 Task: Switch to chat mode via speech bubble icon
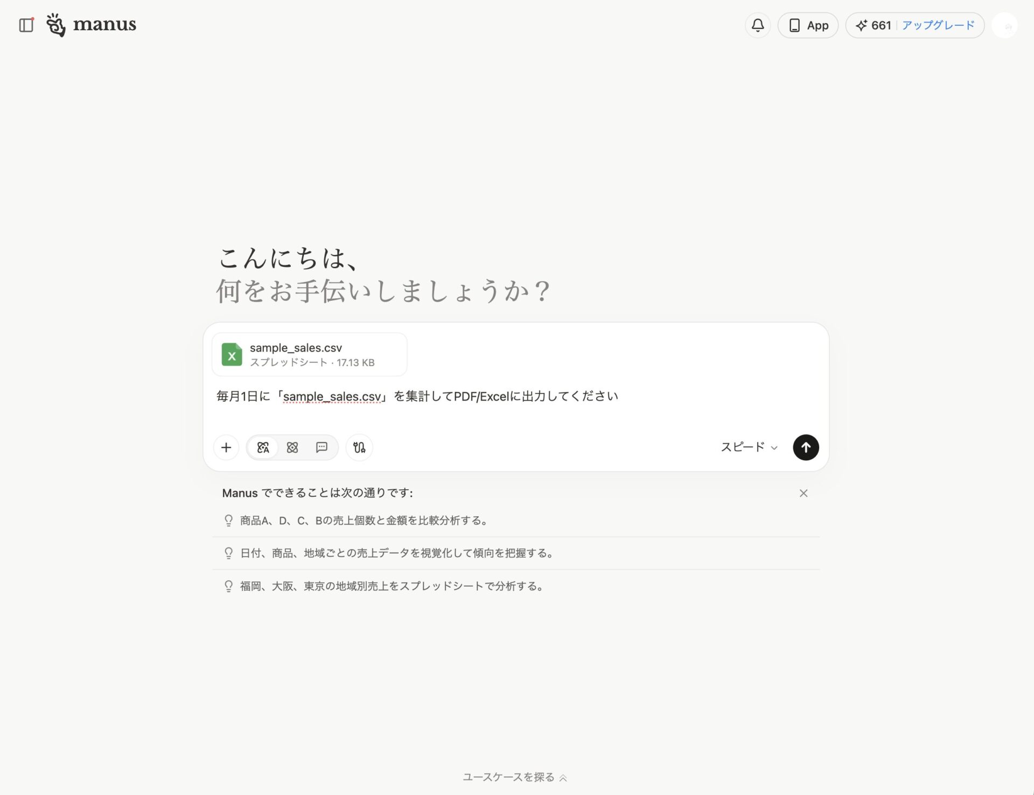coord(322,447)
